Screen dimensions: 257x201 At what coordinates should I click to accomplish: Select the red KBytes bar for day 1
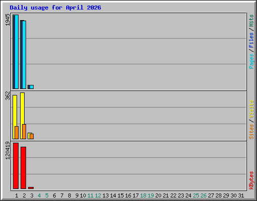pyautogui.click(x=16, y=166)
